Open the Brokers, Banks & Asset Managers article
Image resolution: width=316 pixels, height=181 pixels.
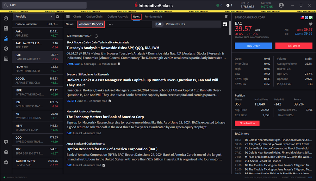pos(142,82)
